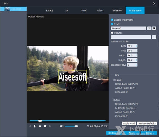Image resolution: width=159 pixels, height=137 pixels.
Task: Open the watermark text color icon
Action: 154,28
